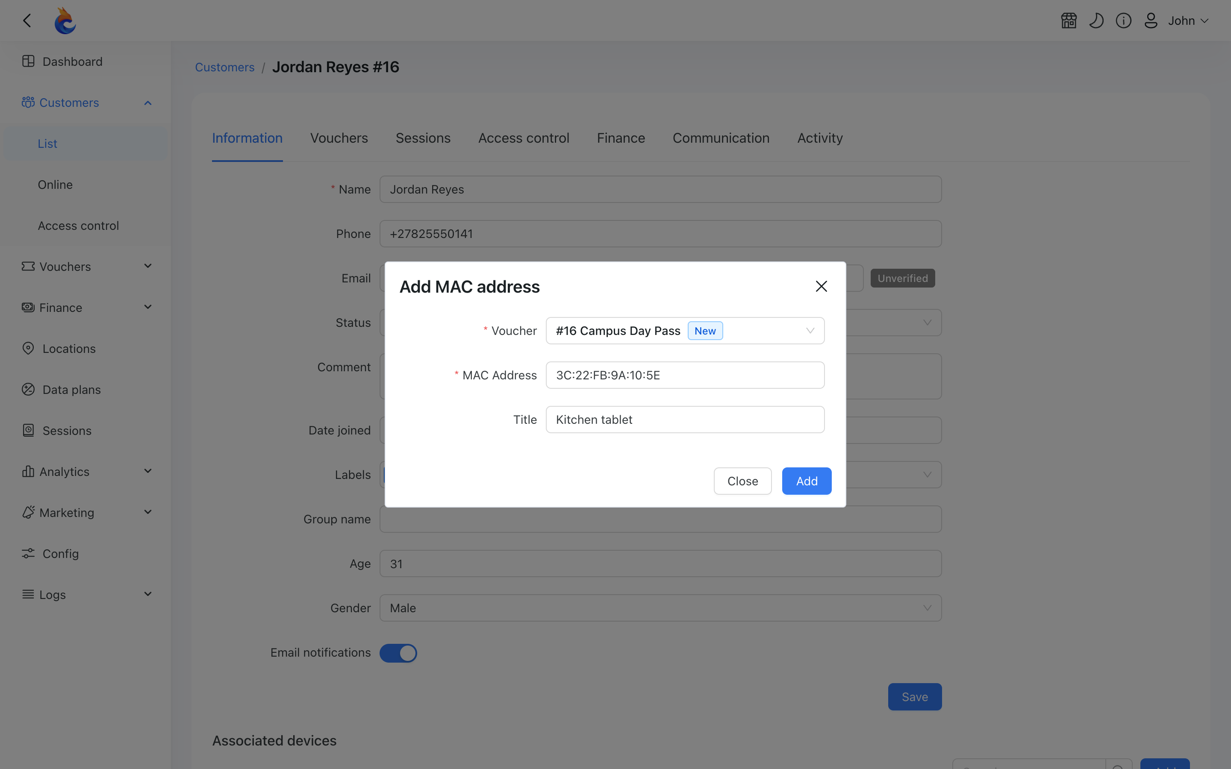The image size is (1231, 769).
Task: Open the info circle icon
Action: coord(1124,21)
